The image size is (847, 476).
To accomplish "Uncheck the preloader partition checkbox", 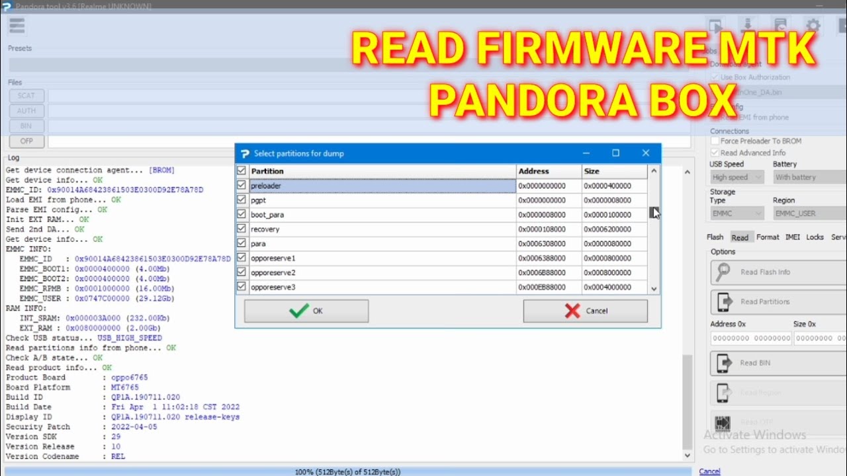I will [242, 186].
